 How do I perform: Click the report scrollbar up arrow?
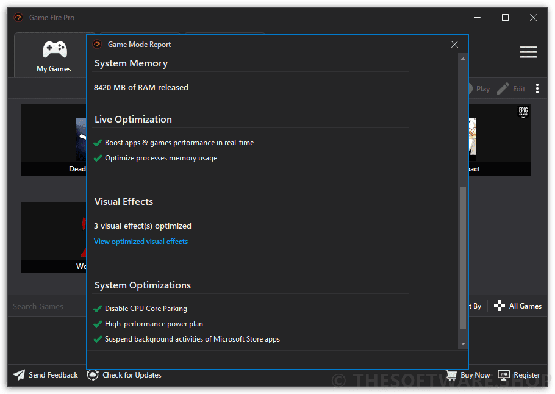463,59
